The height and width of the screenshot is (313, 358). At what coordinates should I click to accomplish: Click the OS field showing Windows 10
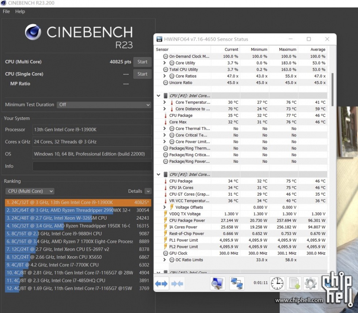tap(92, 154)
